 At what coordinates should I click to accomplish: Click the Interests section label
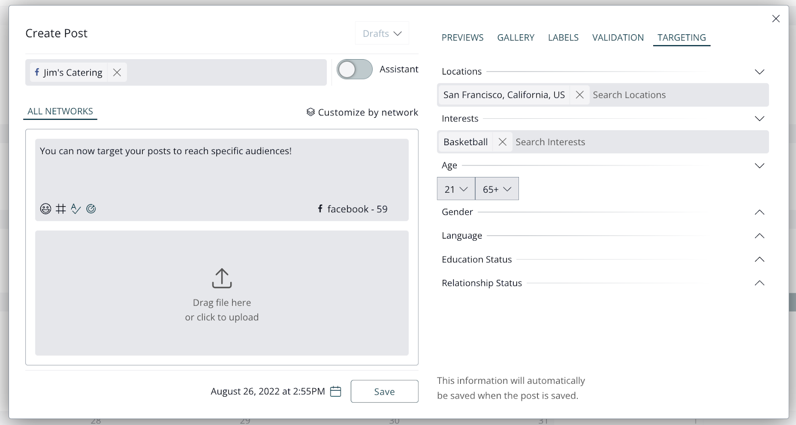coord(460,119)
